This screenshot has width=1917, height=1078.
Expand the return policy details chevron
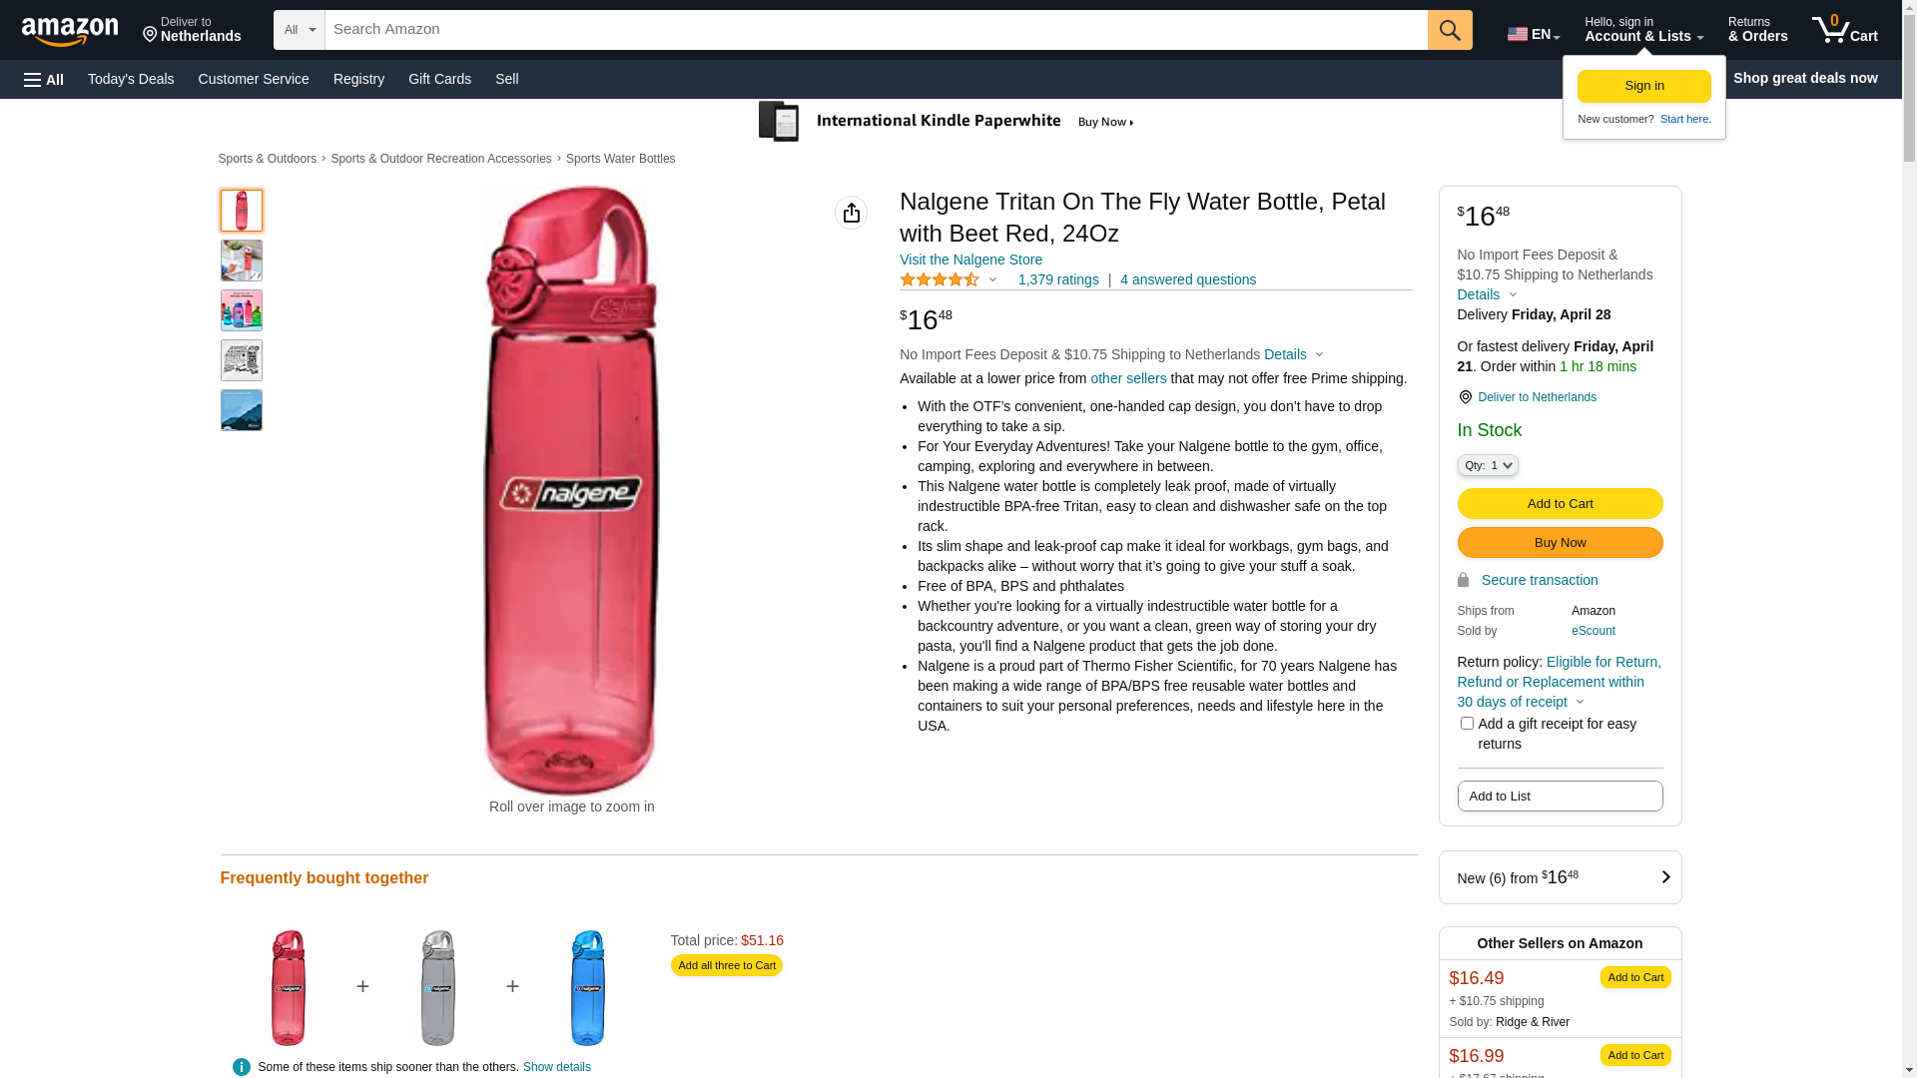[x=1580, y=702]
